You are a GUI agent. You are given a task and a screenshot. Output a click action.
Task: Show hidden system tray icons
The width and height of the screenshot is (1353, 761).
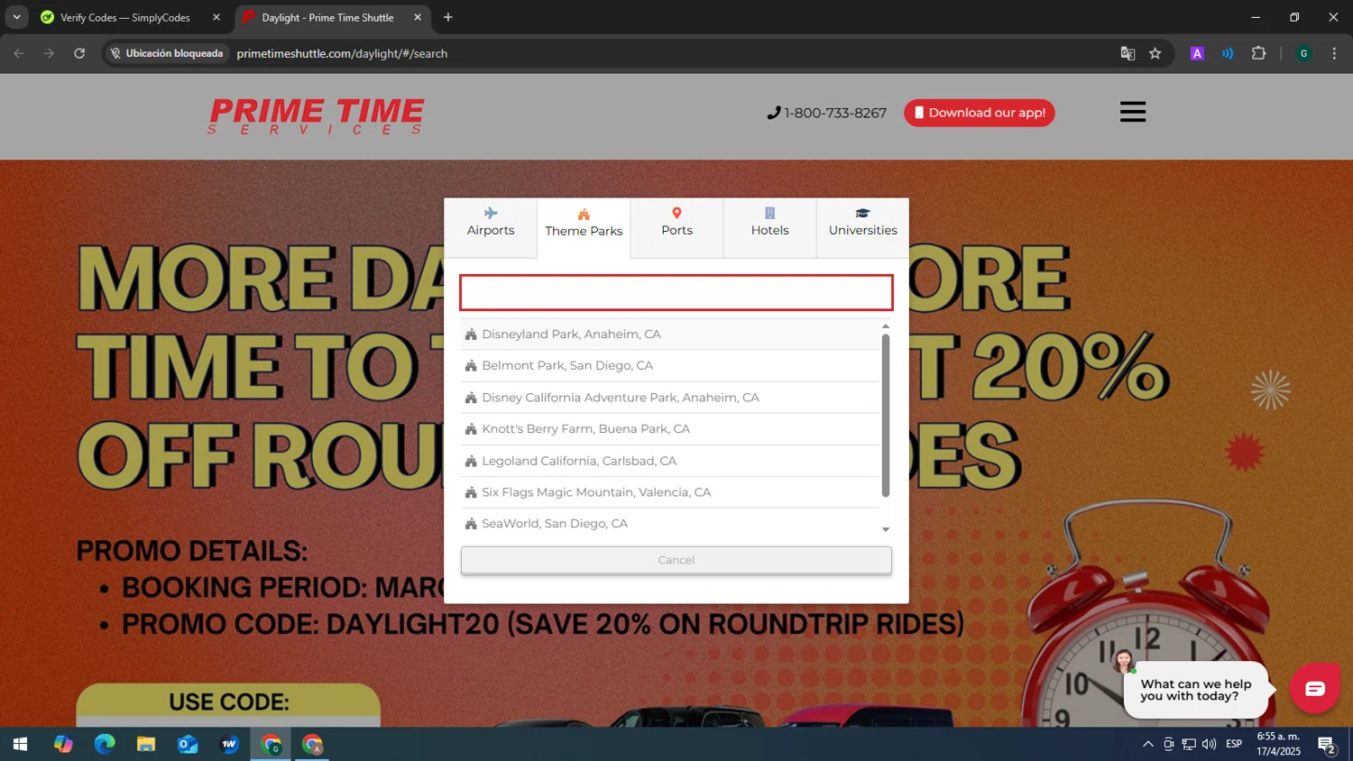pyautogui.click(x=1148, y=744)
